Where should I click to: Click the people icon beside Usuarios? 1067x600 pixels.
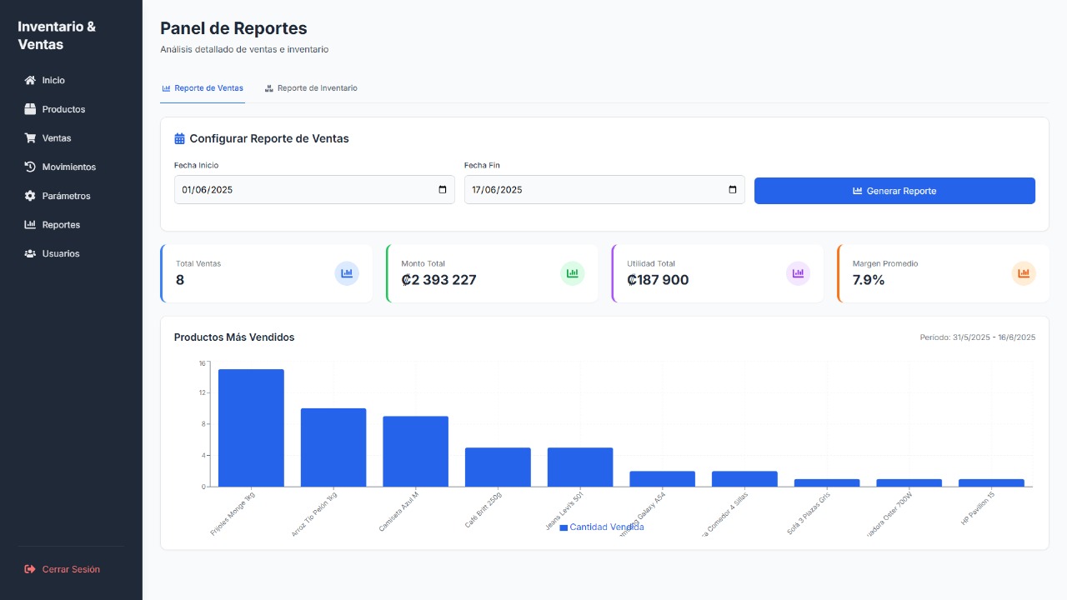pos(30,254)
